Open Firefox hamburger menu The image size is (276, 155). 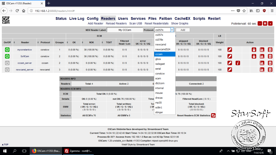coord(272,11)
